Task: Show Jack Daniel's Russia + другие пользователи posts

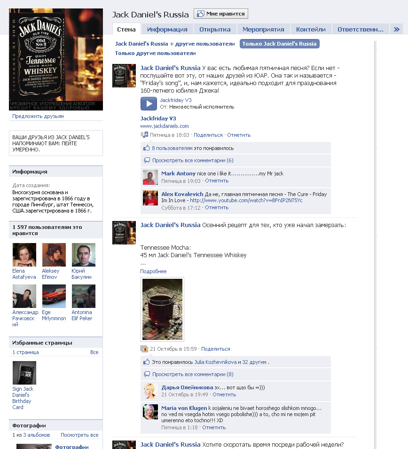Action: [x=175, y=44]
